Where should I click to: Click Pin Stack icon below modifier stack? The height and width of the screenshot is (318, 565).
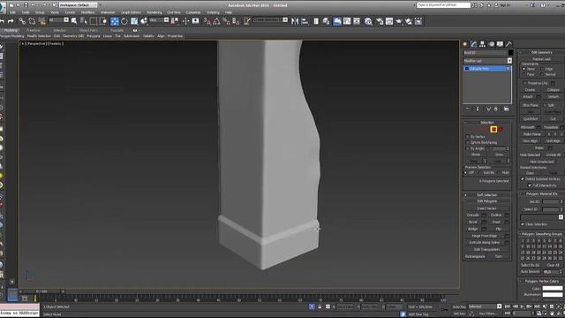468,109
